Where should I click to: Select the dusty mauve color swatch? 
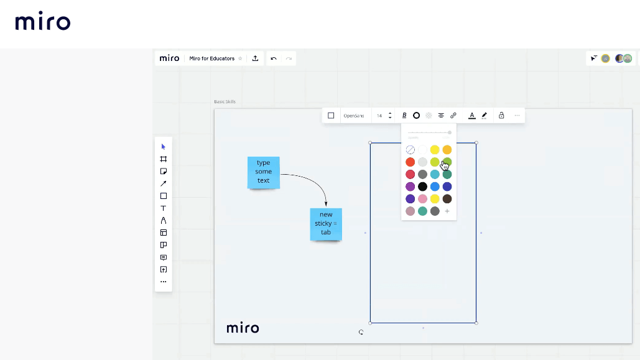point(410,211)
